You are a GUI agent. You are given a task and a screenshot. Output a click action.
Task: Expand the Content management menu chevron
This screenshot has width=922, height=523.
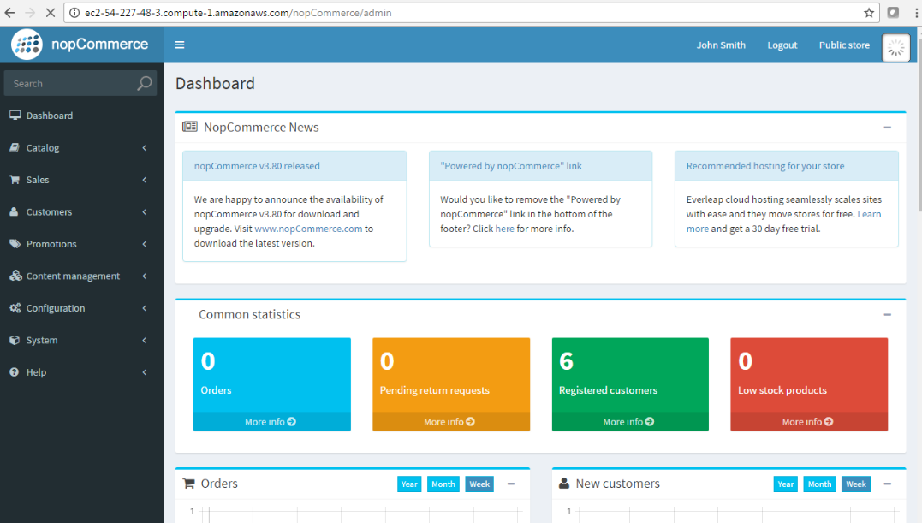[145, 276]
